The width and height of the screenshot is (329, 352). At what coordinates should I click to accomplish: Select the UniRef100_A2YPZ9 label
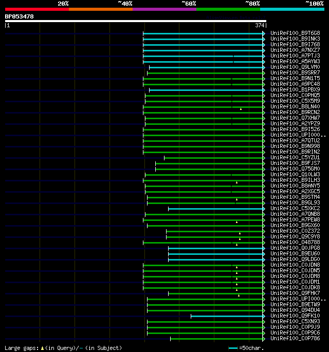click(x=295, y=123)
